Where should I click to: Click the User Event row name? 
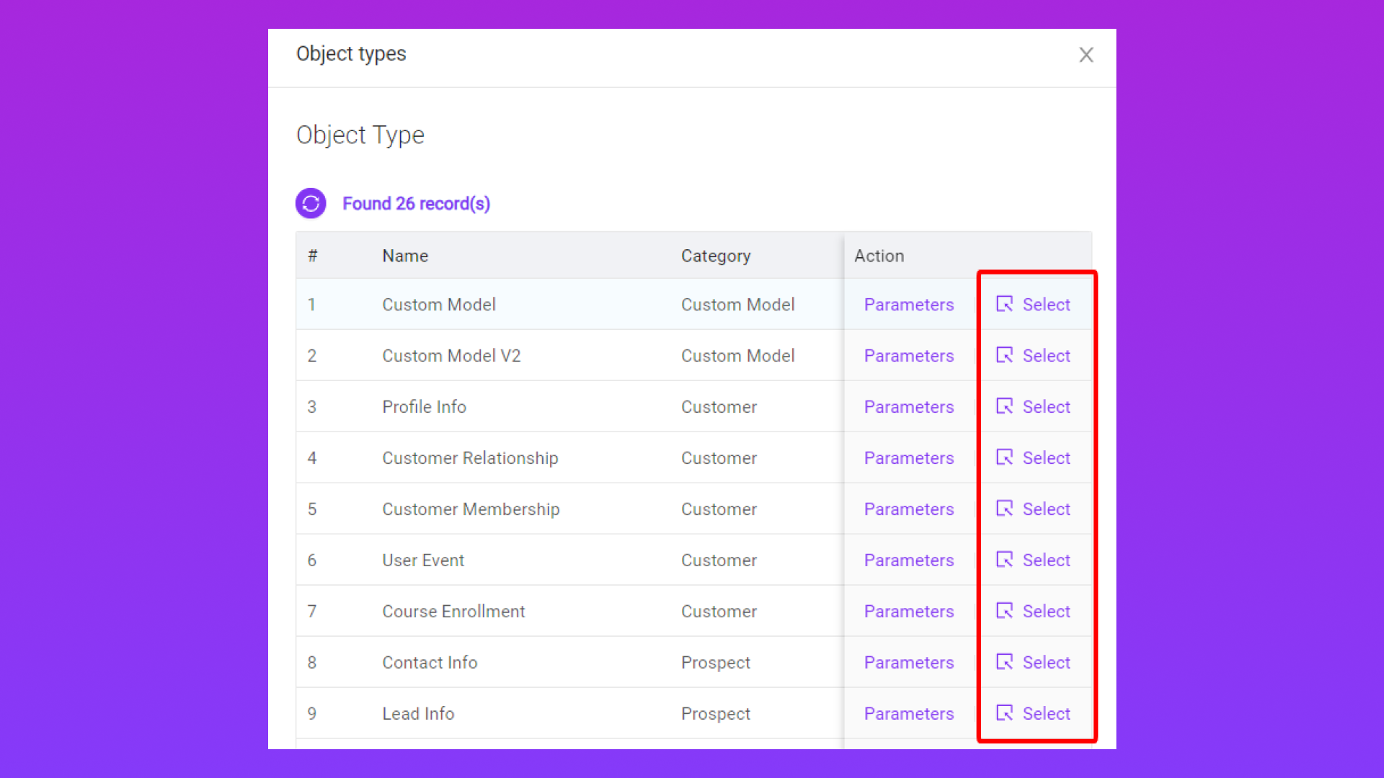pyautogui.click(x=423, y=560)
